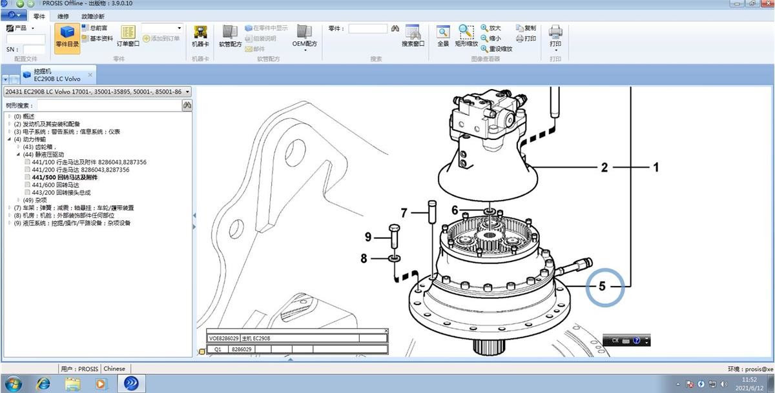Expand the (49) 杂项 node
The image size is (775, 393).
click(18, 200)
